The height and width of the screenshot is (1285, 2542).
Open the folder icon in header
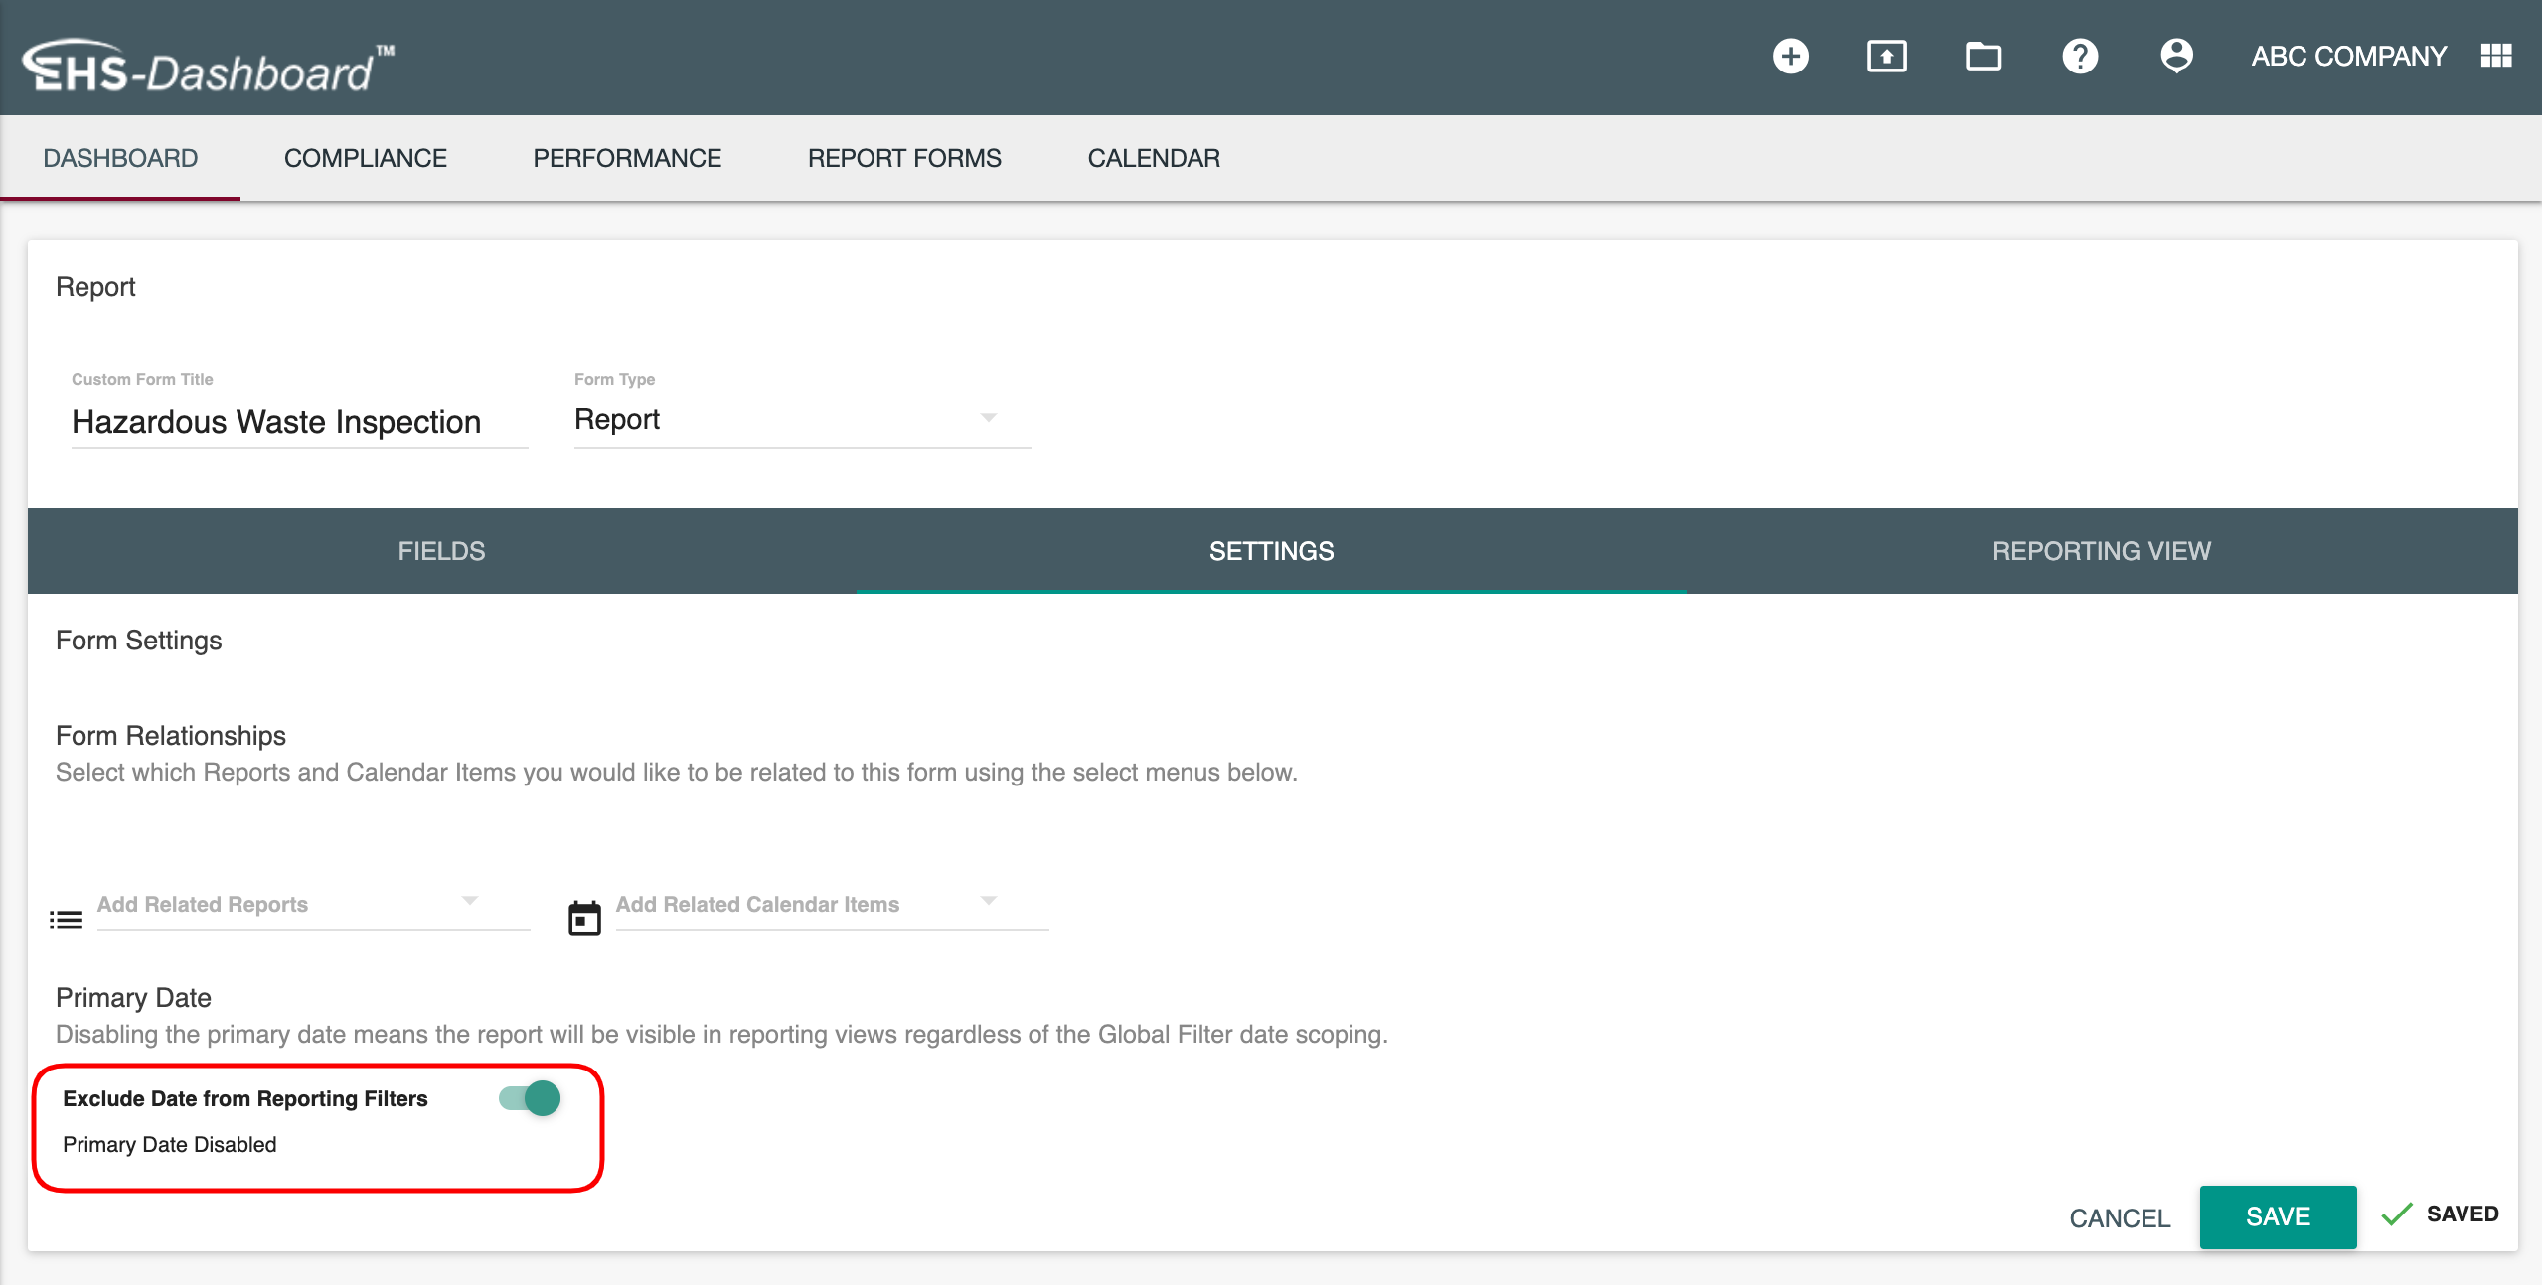coord(1983,57)
